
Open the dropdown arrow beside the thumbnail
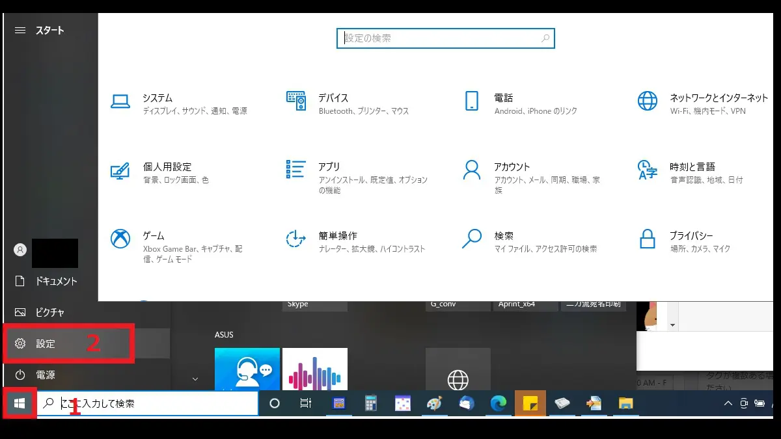672,325
